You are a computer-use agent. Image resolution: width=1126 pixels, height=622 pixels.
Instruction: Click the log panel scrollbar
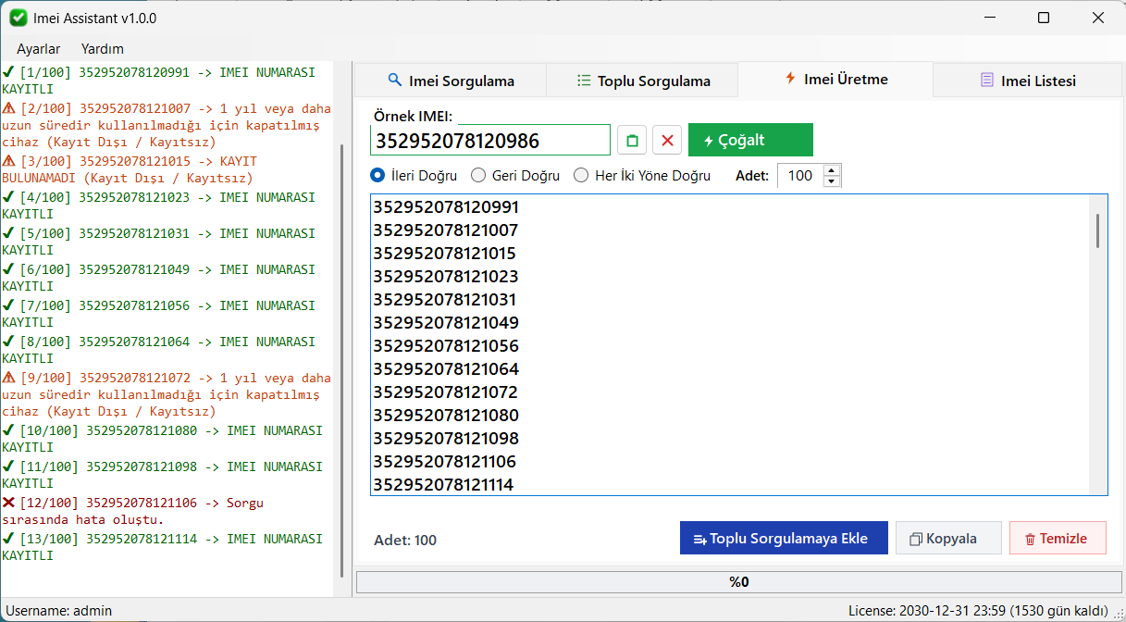point(342,361)
